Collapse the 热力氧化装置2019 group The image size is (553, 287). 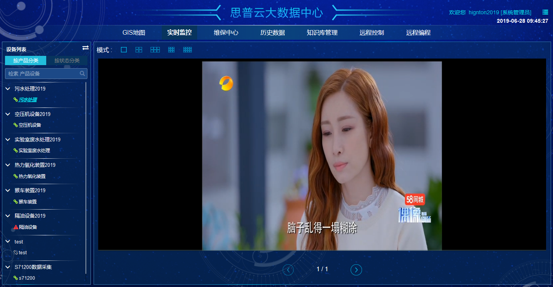tap(8, 165)
